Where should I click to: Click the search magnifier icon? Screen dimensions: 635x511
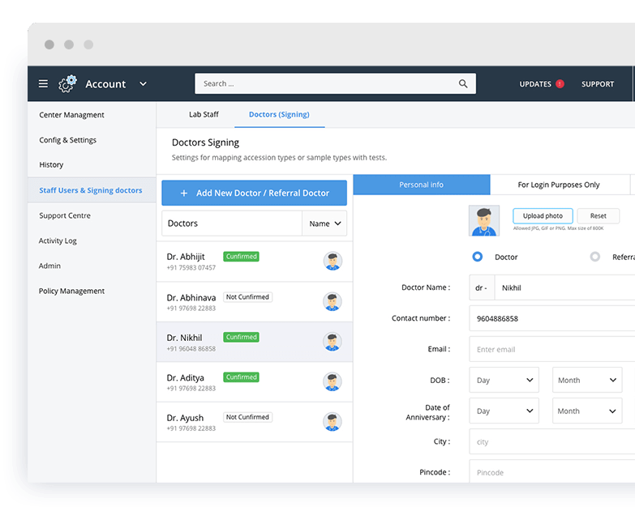463,83
